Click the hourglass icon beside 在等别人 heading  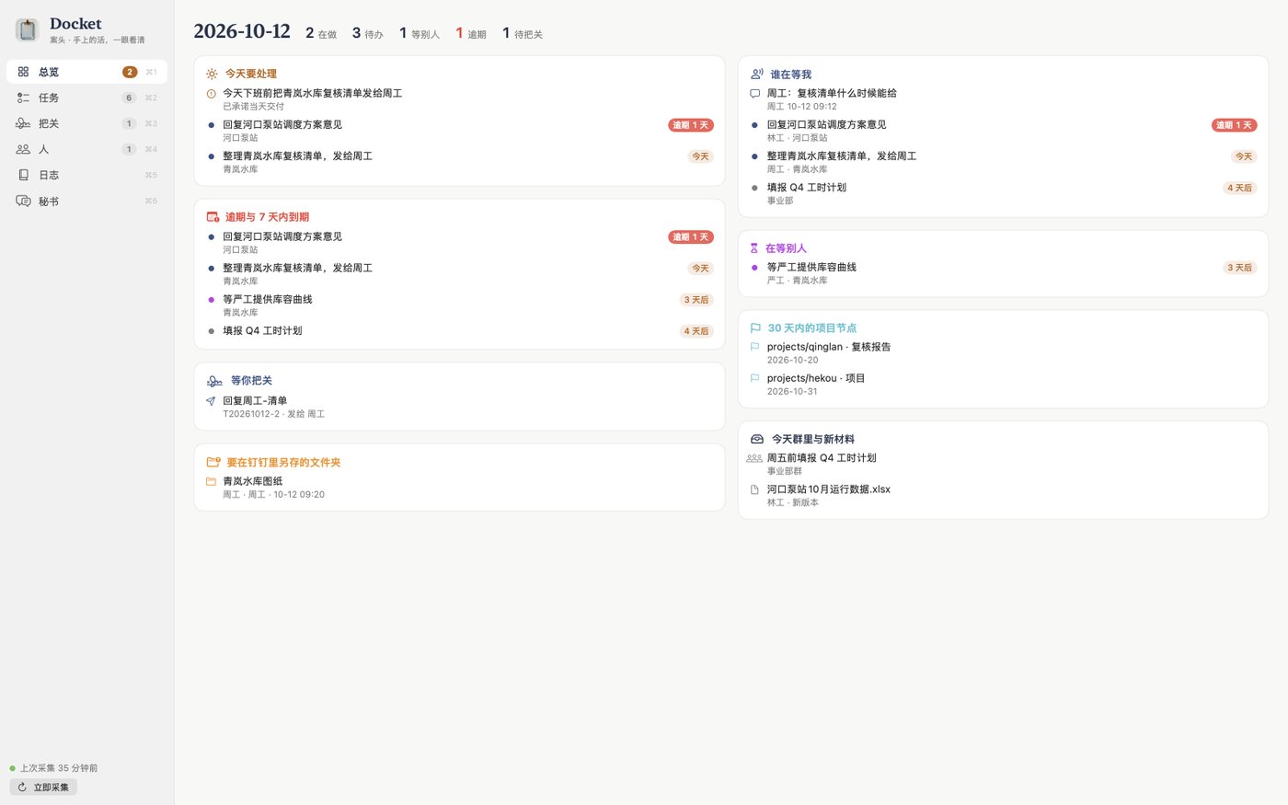coord(754,248)
